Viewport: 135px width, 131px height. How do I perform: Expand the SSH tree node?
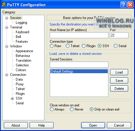pyautogui.click(x=12, y=98)
